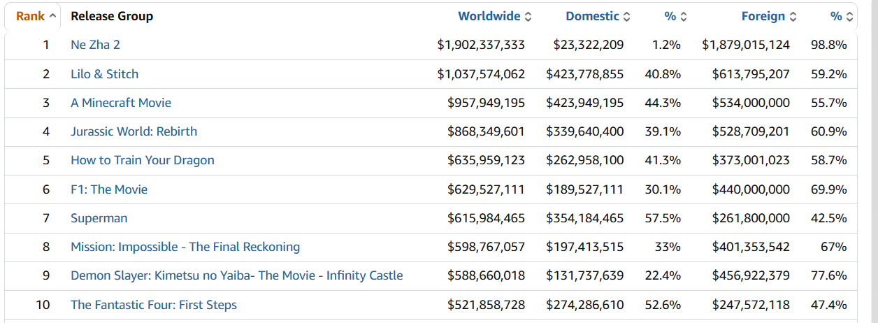878x323 pixels.
Task: Select worldwide value $588,660,018
Action: (486, 275)
